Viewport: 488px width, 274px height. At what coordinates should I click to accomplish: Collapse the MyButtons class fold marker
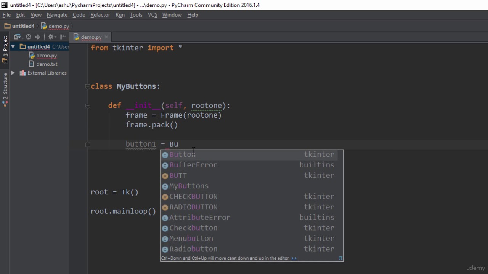point(88,86)
